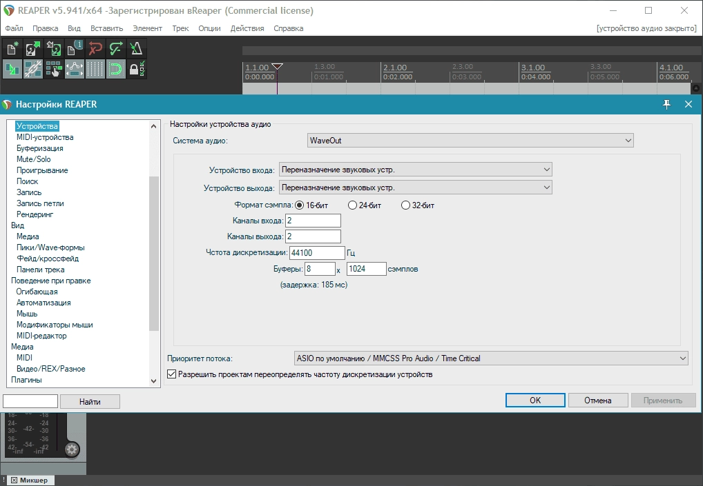The image size is (703, 486).
Task: Open the Приоритет потока dropdown
Action: tap(491, 358)
